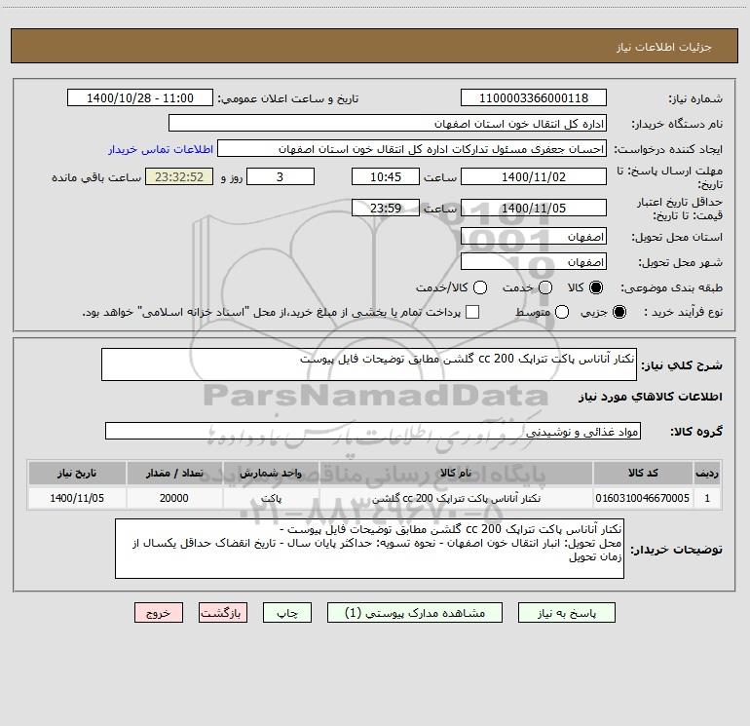This screenshot has height=726, width=750.
Task: Click the price validity date 1400/11/05 field
Action: point(534,208)
